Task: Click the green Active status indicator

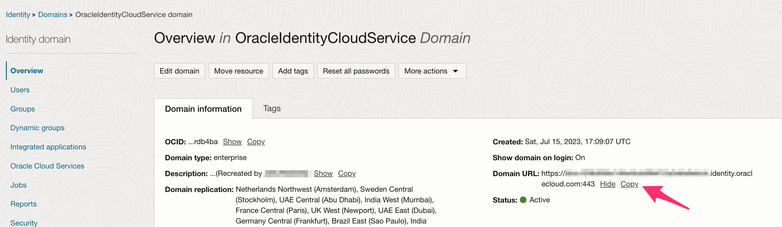Action: tap(523, 200)
